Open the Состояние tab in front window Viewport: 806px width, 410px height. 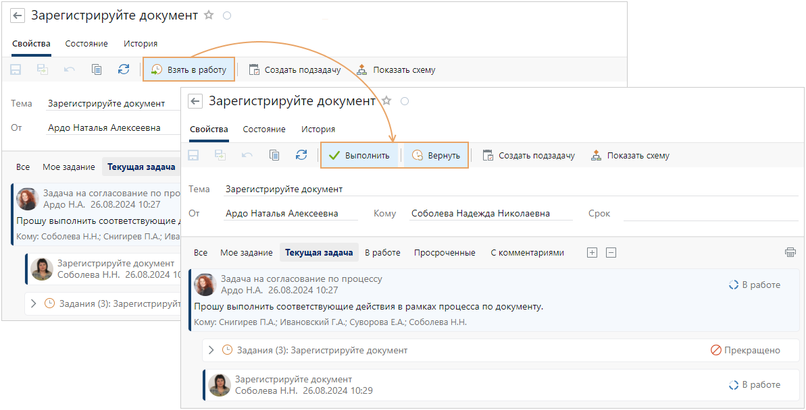pos(264,129)
